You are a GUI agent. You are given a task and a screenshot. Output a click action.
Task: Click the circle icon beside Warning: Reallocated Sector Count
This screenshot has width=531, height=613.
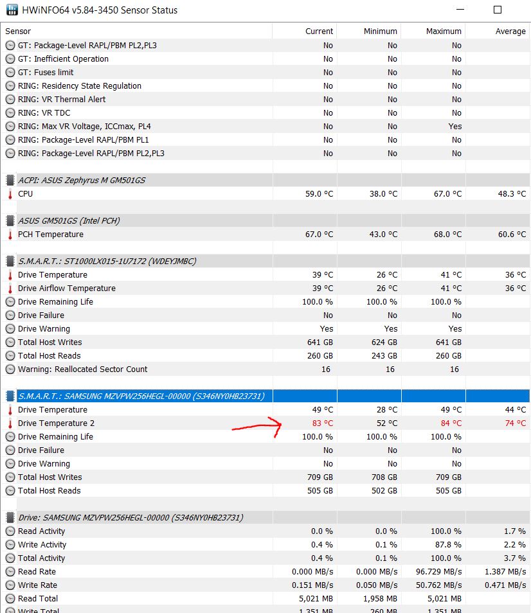pyautogui.click(x=10, y=369)
